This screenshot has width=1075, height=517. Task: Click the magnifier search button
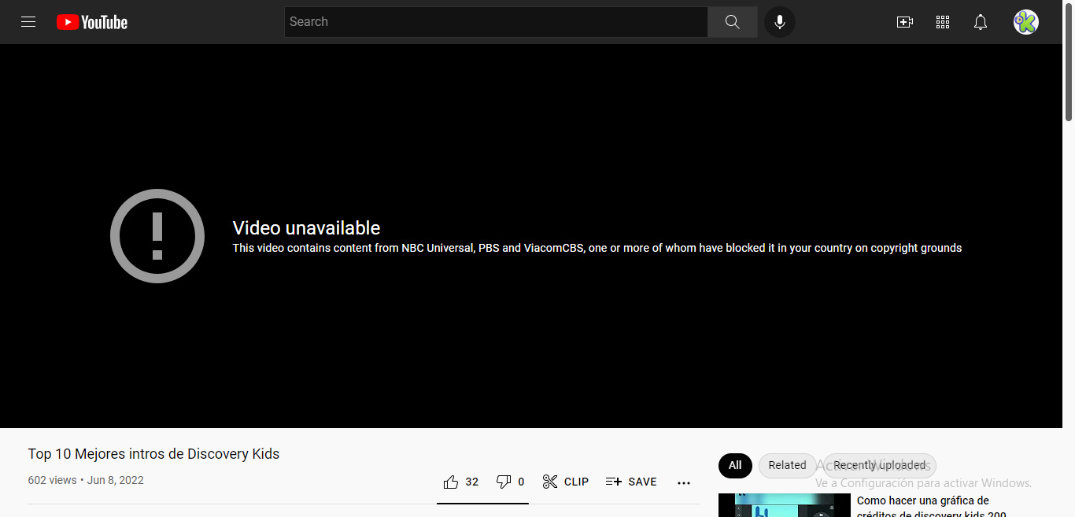click(x=733, y=22)
